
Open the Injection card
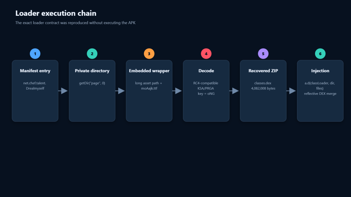pyautogui.click(x=320, y=91)
